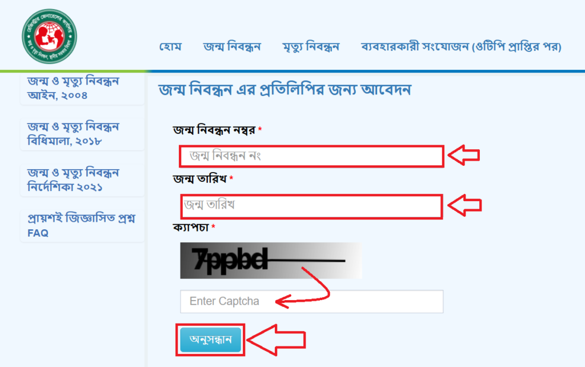Click red arrow beside registration number field
The width and height of the screenshot is (585, 367).
[463, 155]
